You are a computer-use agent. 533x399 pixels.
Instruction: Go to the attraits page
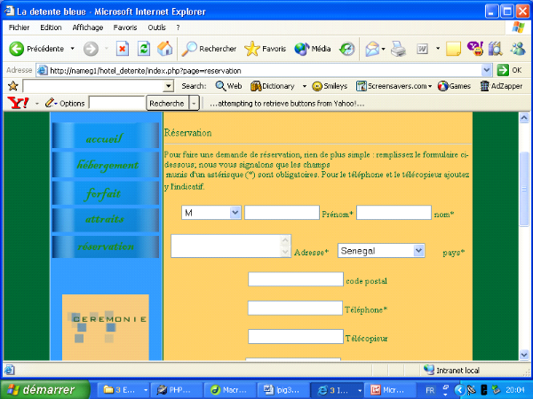coord(106,220)
